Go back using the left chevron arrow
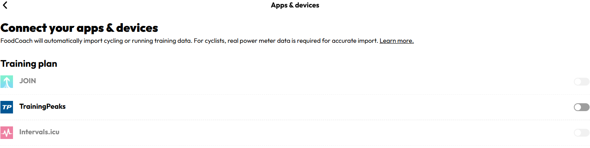This screenshot has width=590, height=148. pyautogui.click(x=5, y=5)
